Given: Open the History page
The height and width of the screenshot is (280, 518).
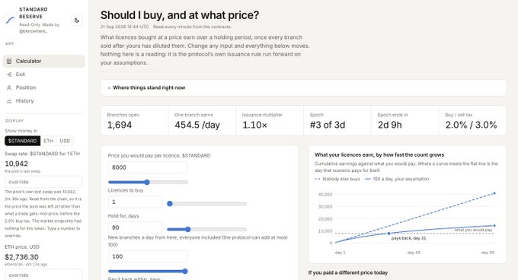Looking at the screenshot, I should [x=43, y=101].
